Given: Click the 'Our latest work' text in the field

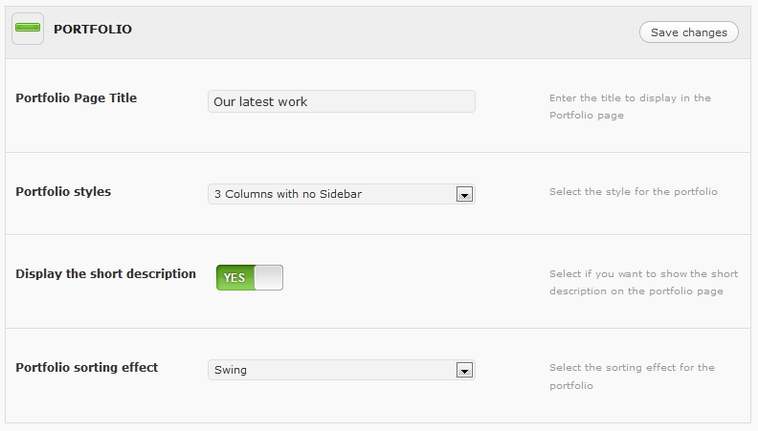Looking at the screenshot, I should pos(260,101).
